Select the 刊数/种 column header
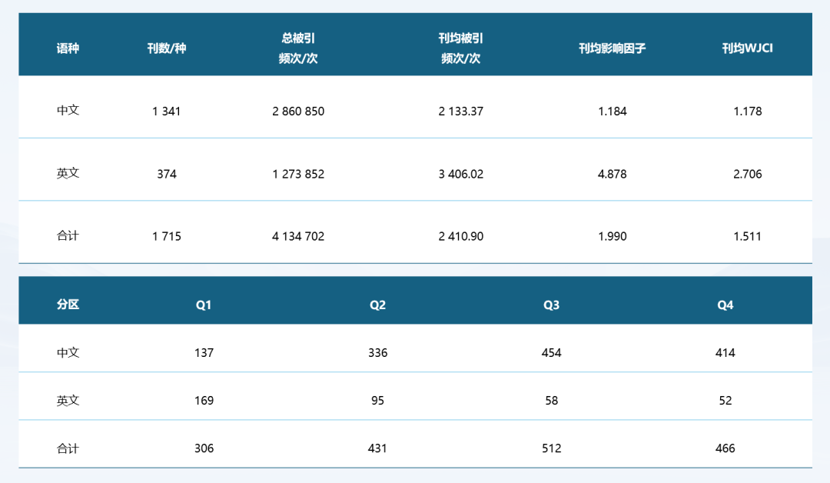 (x=167, y=48)
